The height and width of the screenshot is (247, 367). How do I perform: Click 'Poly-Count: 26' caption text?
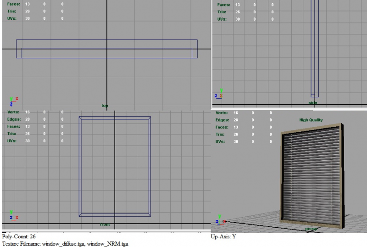click(x=19, y=236)
